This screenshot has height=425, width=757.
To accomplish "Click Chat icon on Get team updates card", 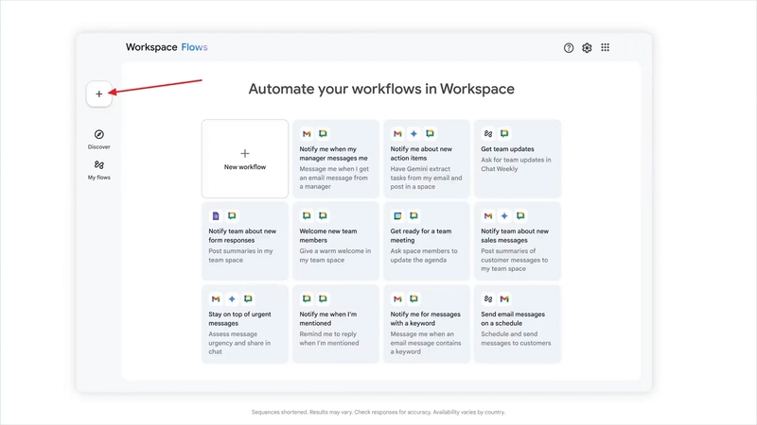I will point(504,133).
